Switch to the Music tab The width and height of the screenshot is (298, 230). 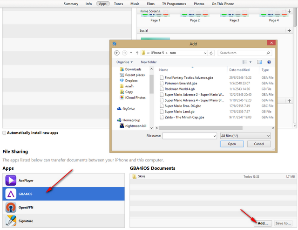[135, 4]
